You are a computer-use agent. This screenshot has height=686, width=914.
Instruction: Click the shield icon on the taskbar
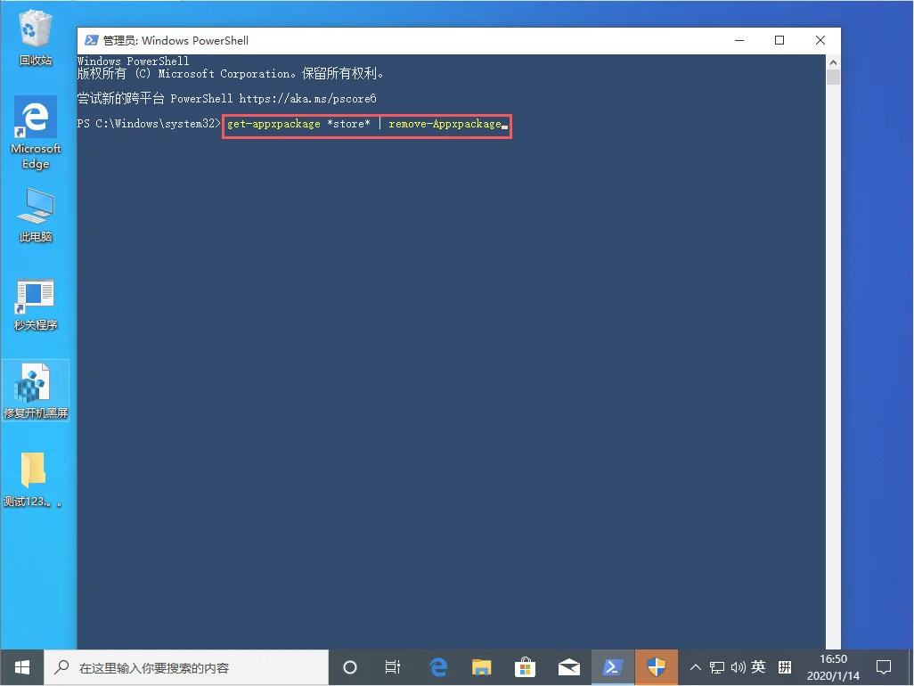[657, 667]
